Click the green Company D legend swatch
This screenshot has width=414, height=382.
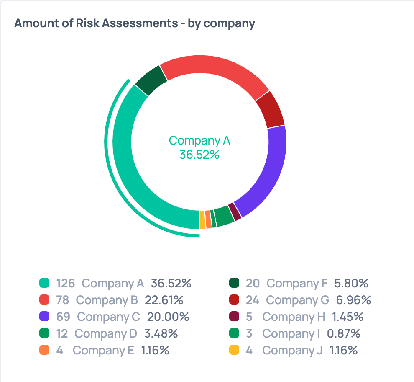[x=44, y=333]
